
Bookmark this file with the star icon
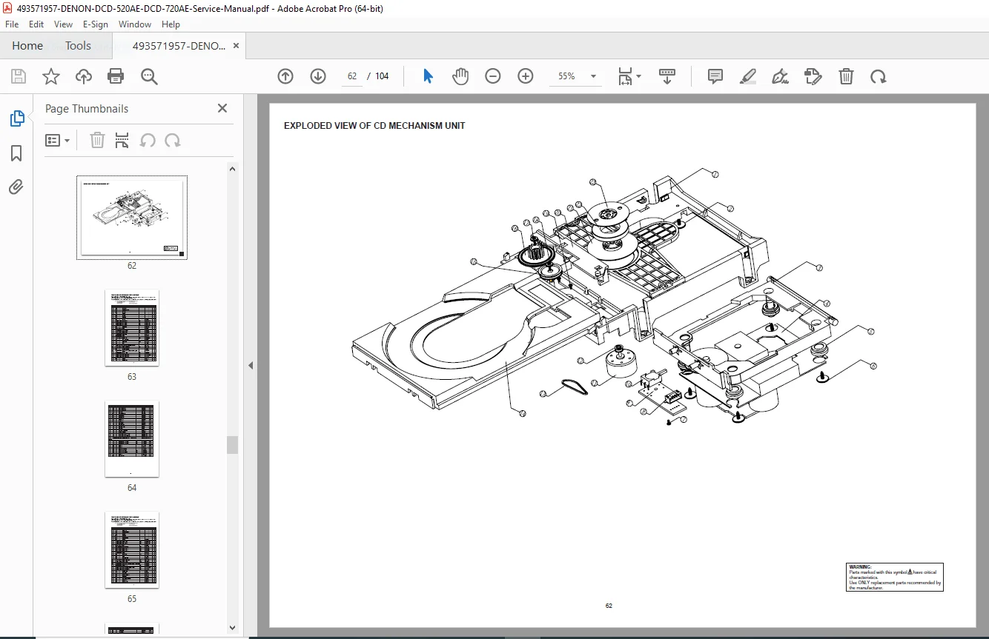pyautogui.click(x=51, y=76)
